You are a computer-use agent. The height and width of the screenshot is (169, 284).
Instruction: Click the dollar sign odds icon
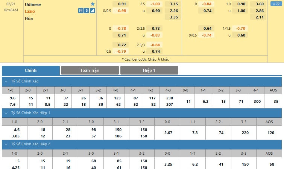pyautogui.click(x=87, y=11)
